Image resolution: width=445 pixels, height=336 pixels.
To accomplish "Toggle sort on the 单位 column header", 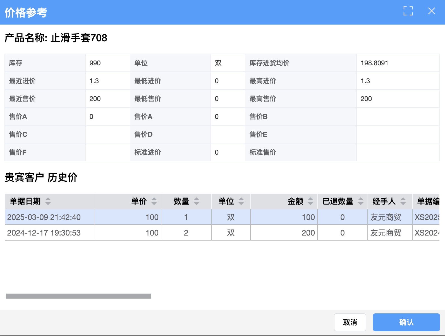I will 241,201.
